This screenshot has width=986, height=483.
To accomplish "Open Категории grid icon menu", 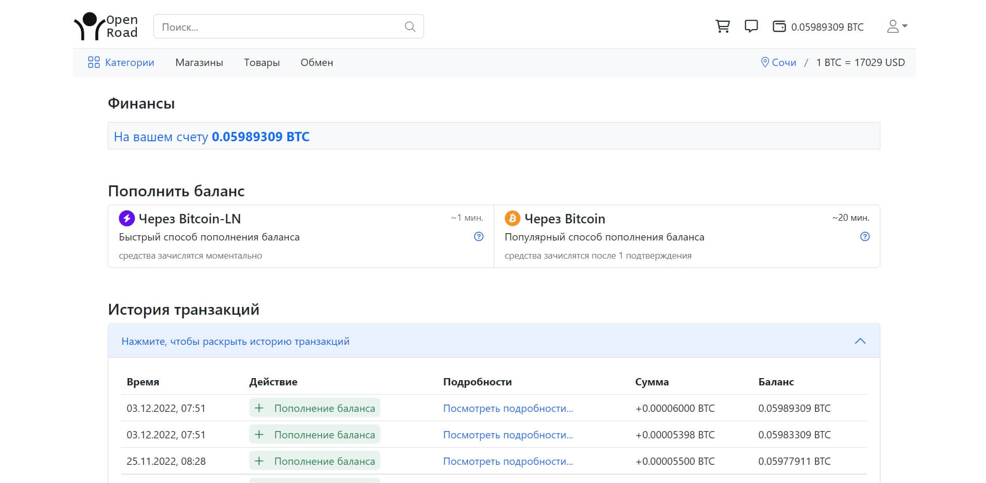I will [x=94, y=62].
